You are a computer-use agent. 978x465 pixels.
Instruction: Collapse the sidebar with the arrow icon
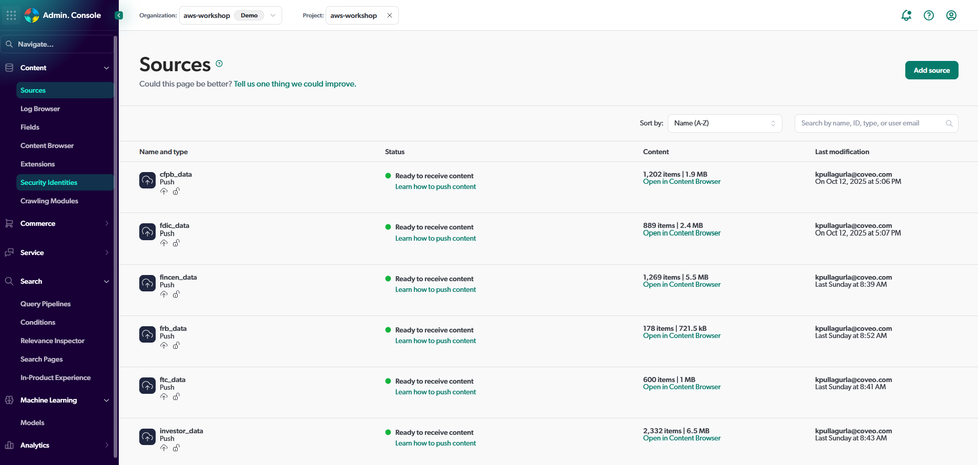click(119, 15)
